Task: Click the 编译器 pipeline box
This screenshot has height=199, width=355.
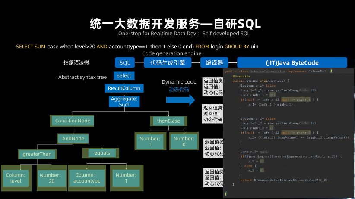Action: point(214,62)
